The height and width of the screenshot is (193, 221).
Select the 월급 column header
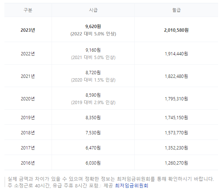[176, 10]
